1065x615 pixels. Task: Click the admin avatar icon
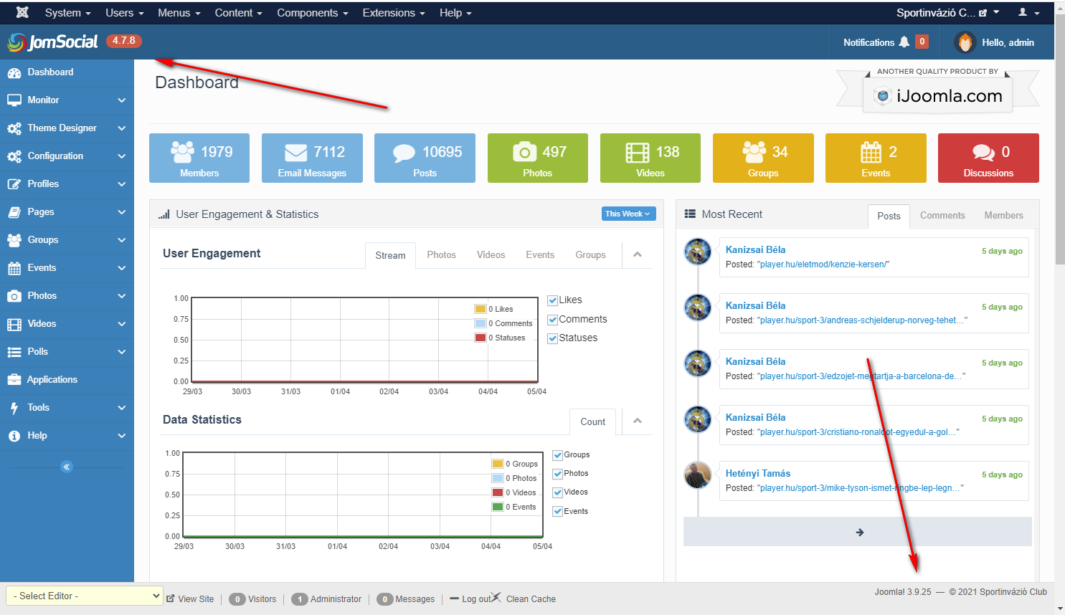tap(965, 42)
